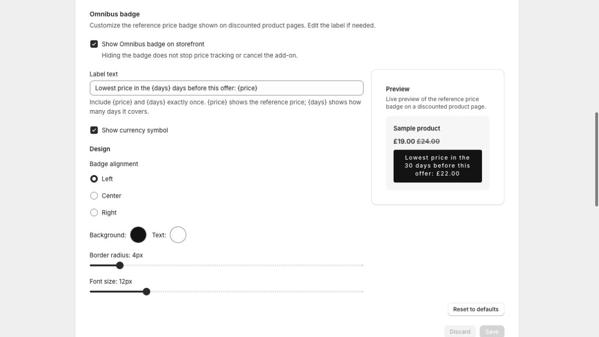Click the Sample product title in preview
The image size is (599, 337).
pos(417,128)
